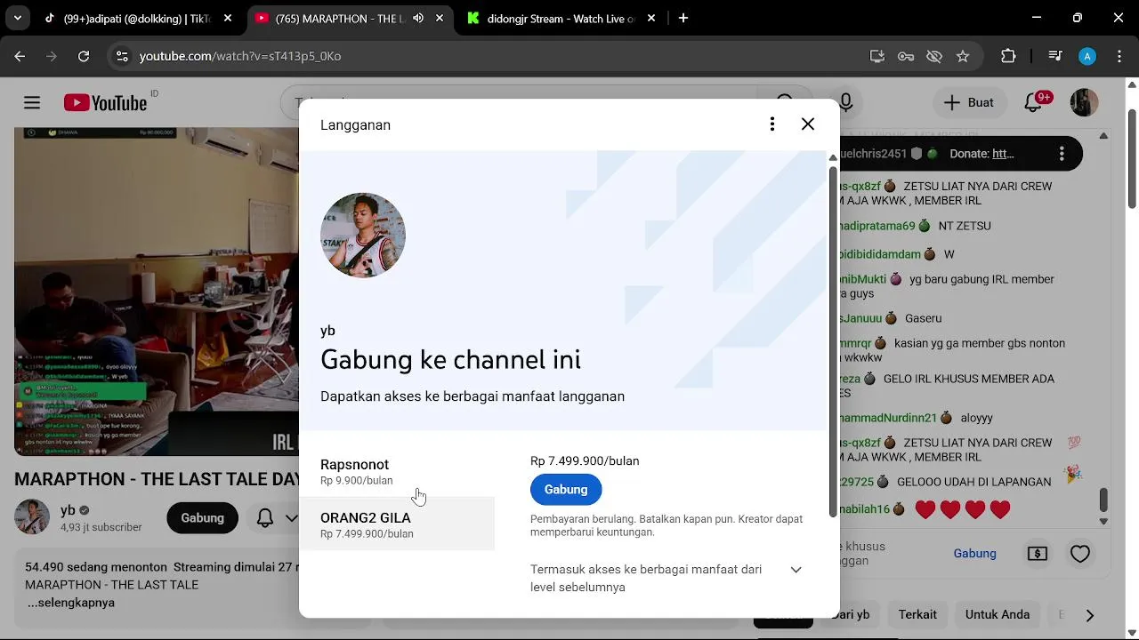Click the yb profile picture in the dialog

click(x=363, y=236)
